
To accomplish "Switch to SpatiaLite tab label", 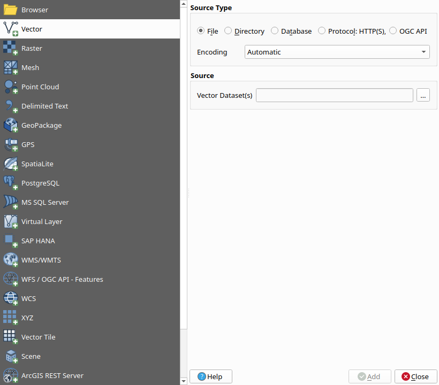I will 37,164.
